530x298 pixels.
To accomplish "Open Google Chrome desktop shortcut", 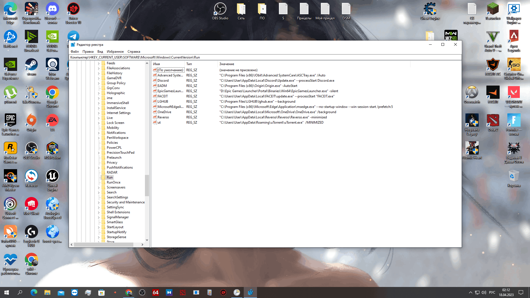I will [x=52, y=97].
